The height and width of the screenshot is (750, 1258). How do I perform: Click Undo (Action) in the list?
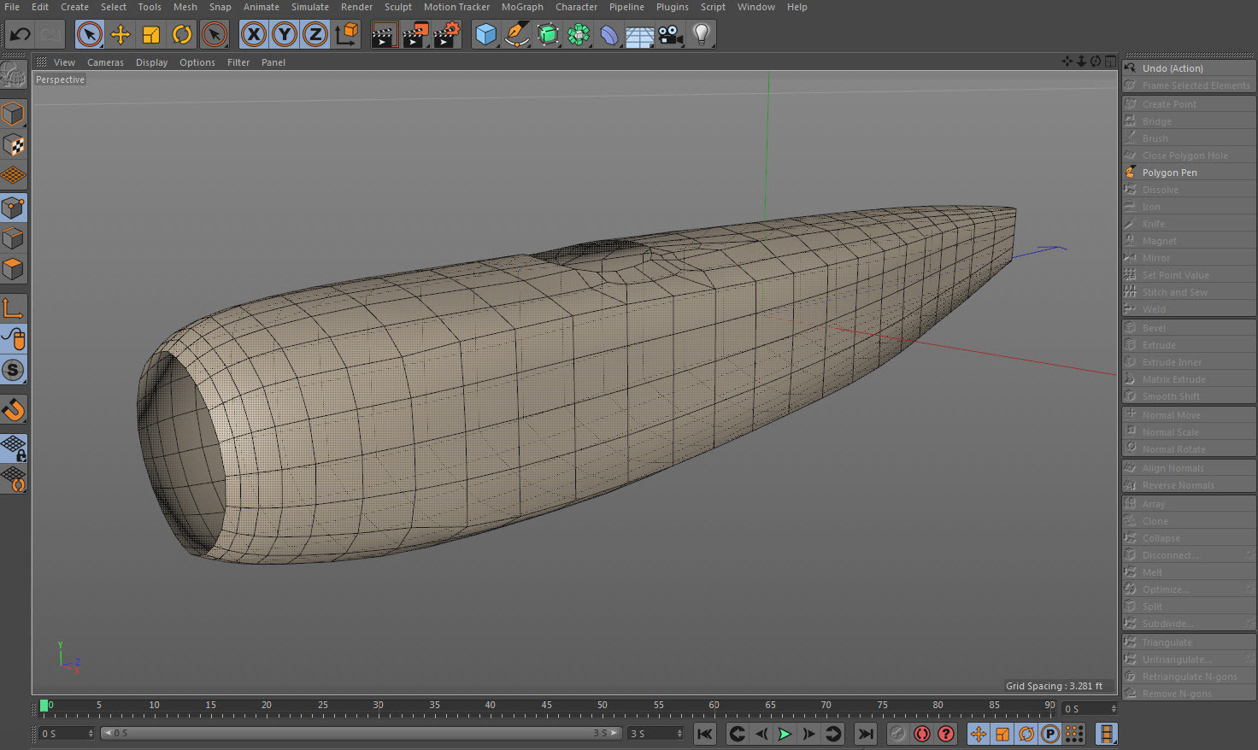point(1189,68)
